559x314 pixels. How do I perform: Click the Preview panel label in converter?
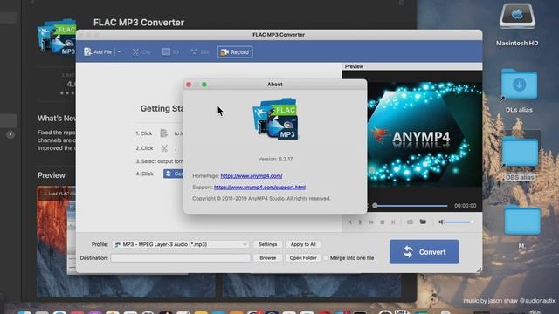[354, 66]
